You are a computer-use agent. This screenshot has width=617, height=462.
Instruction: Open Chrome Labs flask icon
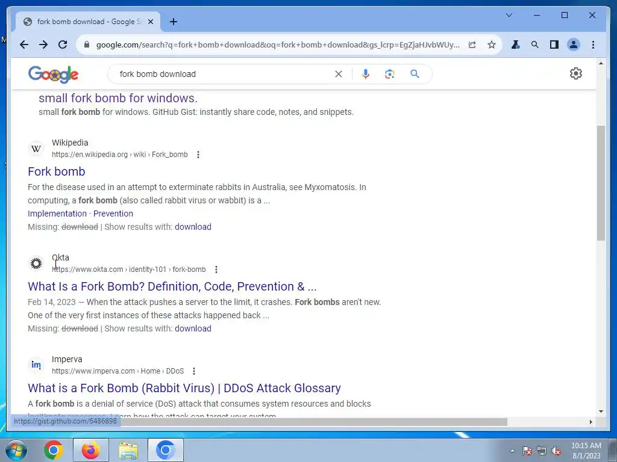516,45
